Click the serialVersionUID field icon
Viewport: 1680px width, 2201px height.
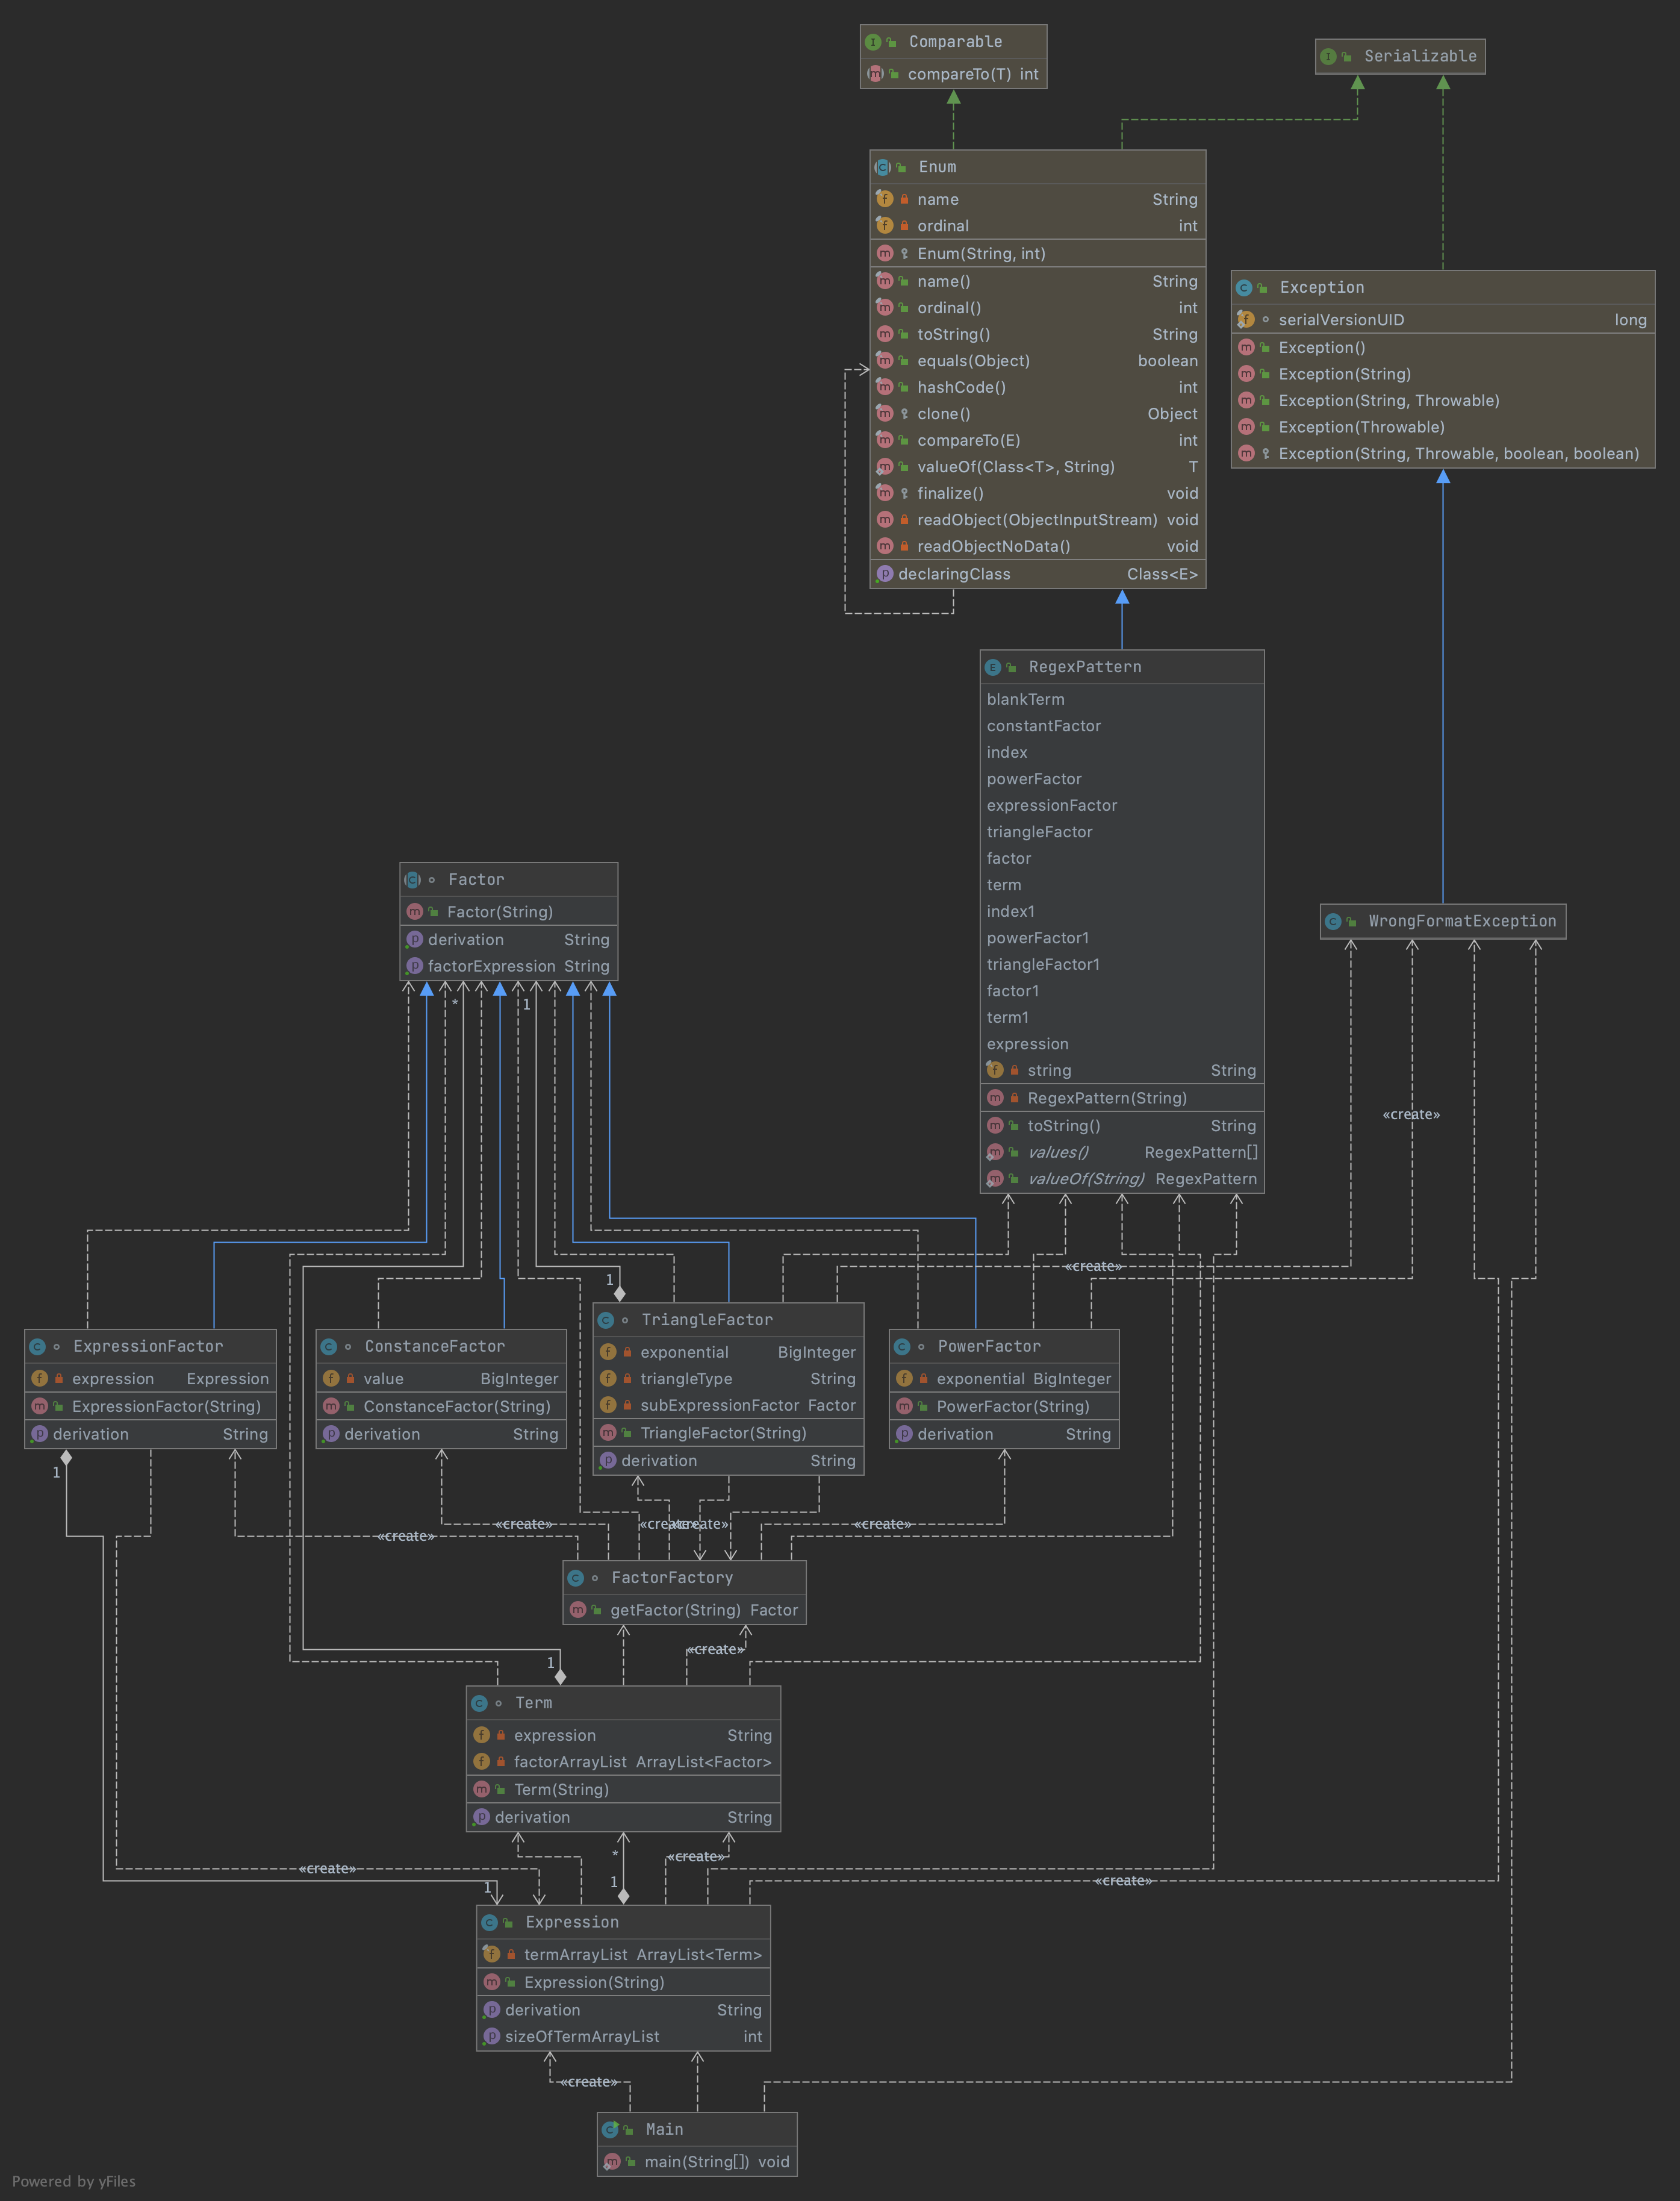1246,320
